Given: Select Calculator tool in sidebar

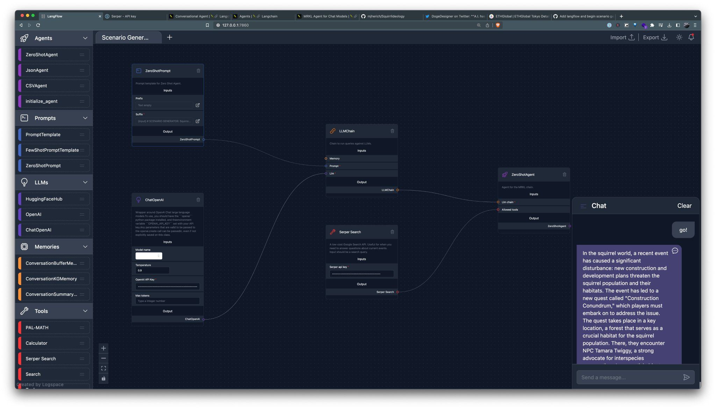Looking at the screenshot, I should pos(54,343).
